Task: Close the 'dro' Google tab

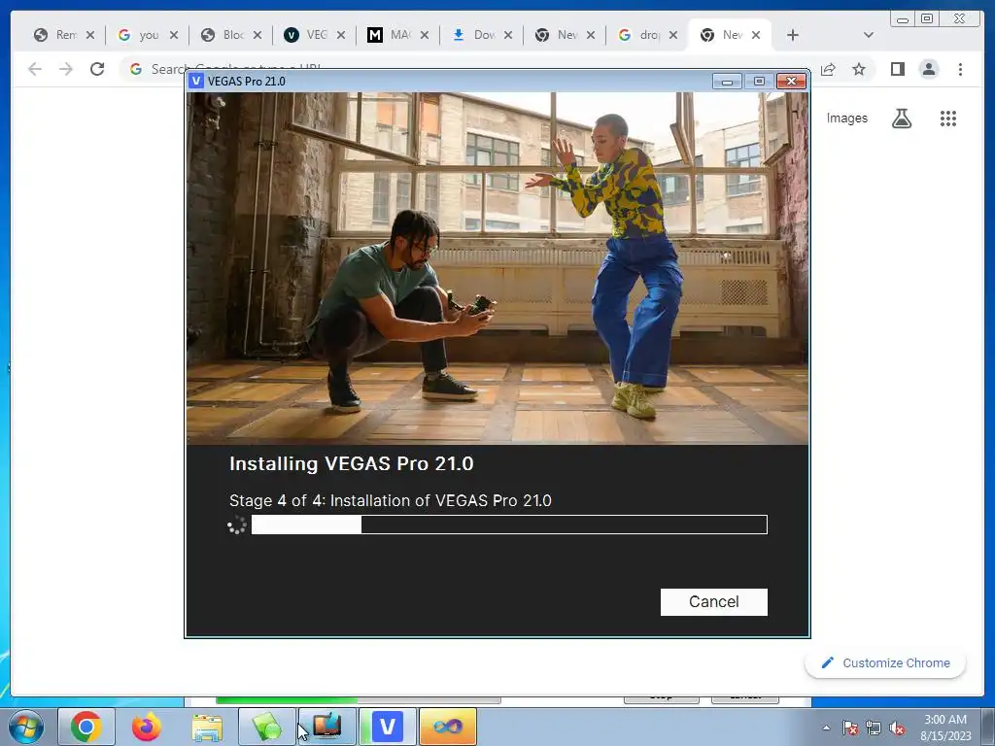Action: click(673, 35)
